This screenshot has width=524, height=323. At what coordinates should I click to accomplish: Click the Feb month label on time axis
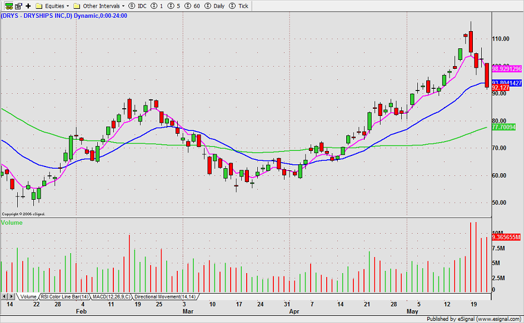click(81, 311)
